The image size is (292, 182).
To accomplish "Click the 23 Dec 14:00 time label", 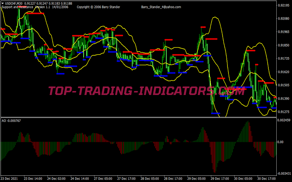I will point(33,179).
